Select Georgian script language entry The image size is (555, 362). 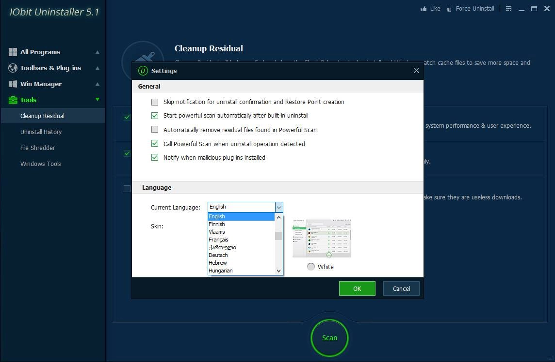pos(241,248)
